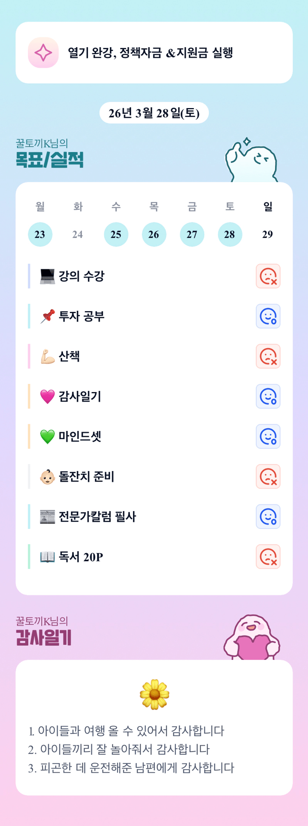Click the 돌잔치 준비 sad face icon
This screenshot has height=826, width=308.
click(268, 476)
